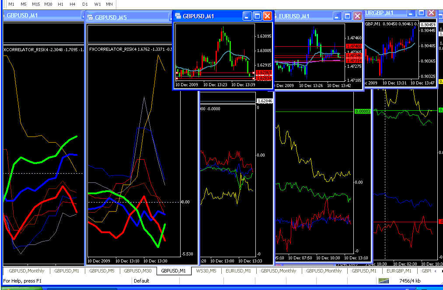Select the currently active GBPUSD,M1 tab
The height and width of the screenshot is (290, 443).
click(x=174, y=270)
